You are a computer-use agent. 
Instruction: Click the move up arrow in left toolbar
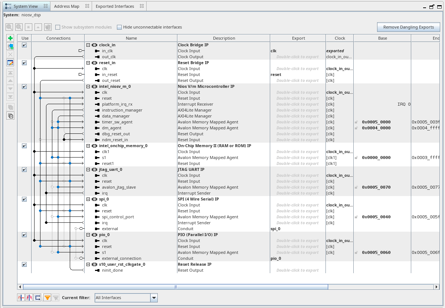click(10, 81)
